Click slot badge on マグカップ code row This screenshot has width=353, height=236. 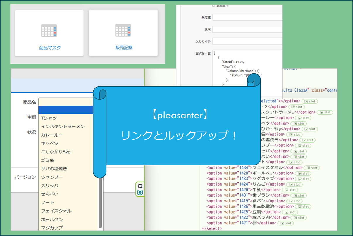tap(302, 179)
